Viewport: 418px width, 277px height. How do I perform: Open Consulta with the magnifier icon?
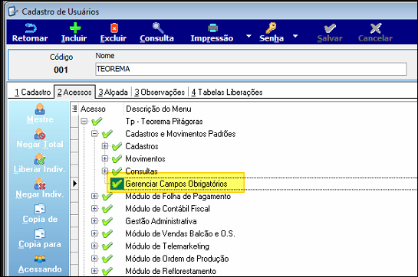pos(158,28)
